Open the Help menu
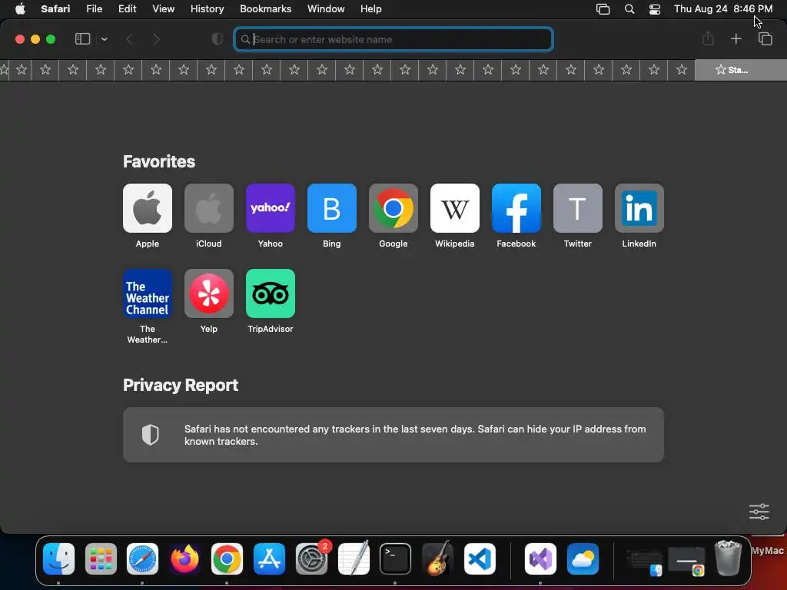 (371, 9)
